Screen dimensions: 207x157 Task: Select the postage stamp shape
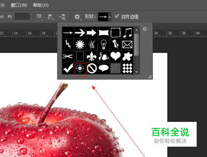pos(80,57)
